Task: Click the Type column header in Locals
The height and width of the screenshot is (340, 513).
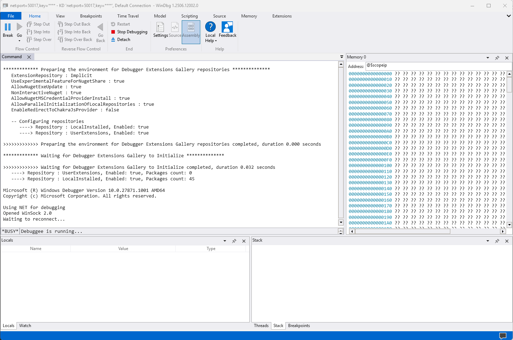Action: 211,249
